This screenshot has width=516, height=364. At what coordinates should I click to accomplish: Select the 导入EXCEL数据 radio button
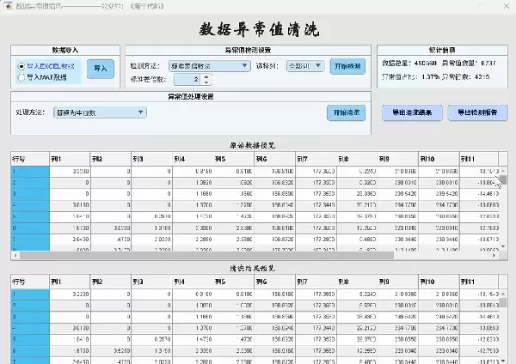(x=22, y=65)
